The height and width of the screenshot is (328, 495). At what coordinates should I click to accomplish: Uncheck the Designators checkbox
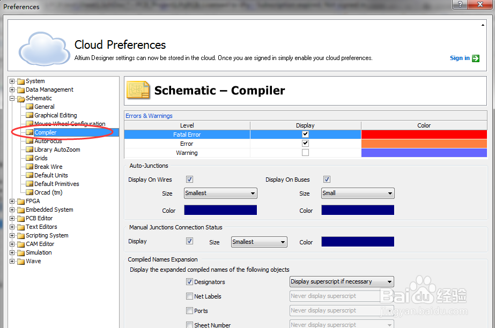[189, 281]
